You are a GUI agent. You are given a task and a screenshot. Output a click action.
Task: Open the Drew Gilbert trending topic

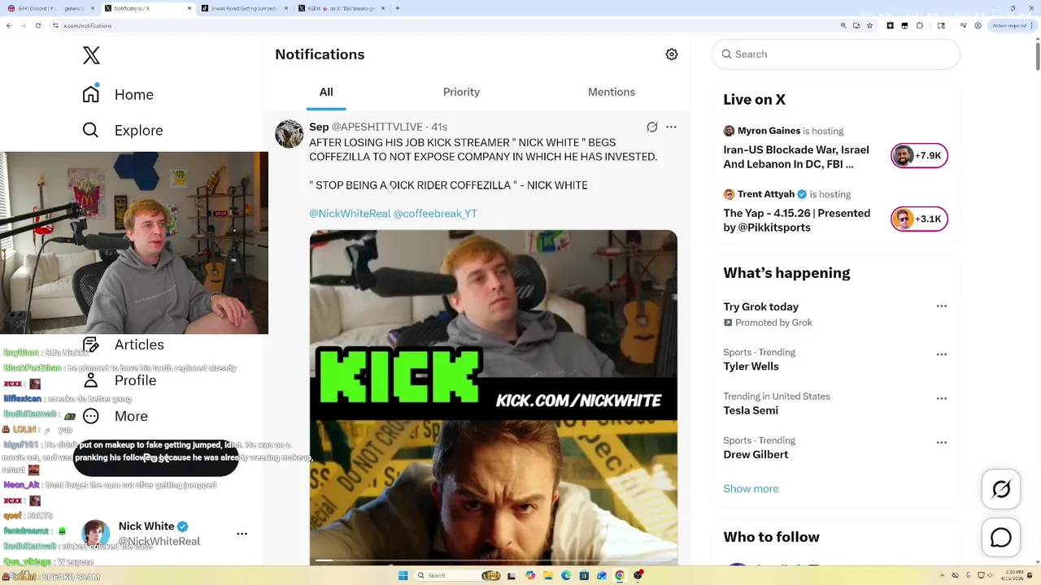pyautogui.click(x=756, y=454)
